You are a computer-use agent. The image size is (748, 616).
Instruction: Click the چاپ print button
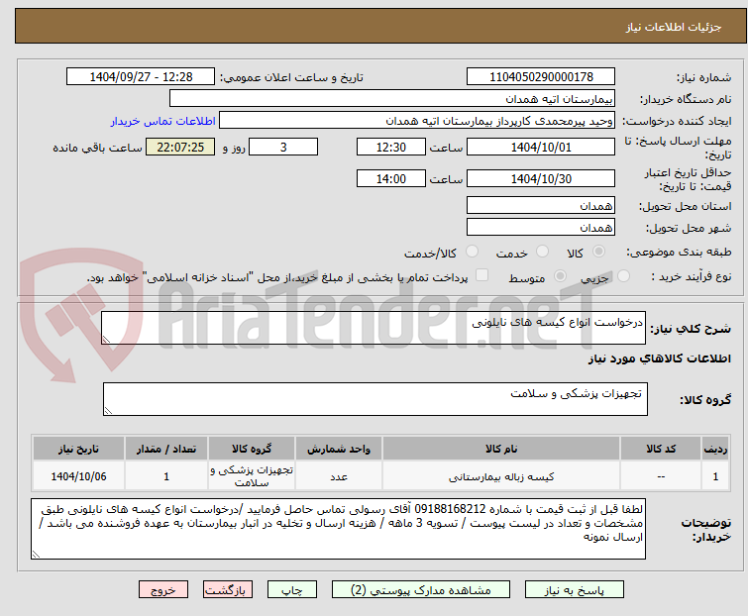pos(292,590)
